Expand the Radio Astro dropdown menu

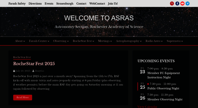pyautogui.click(x=154, y=41)
